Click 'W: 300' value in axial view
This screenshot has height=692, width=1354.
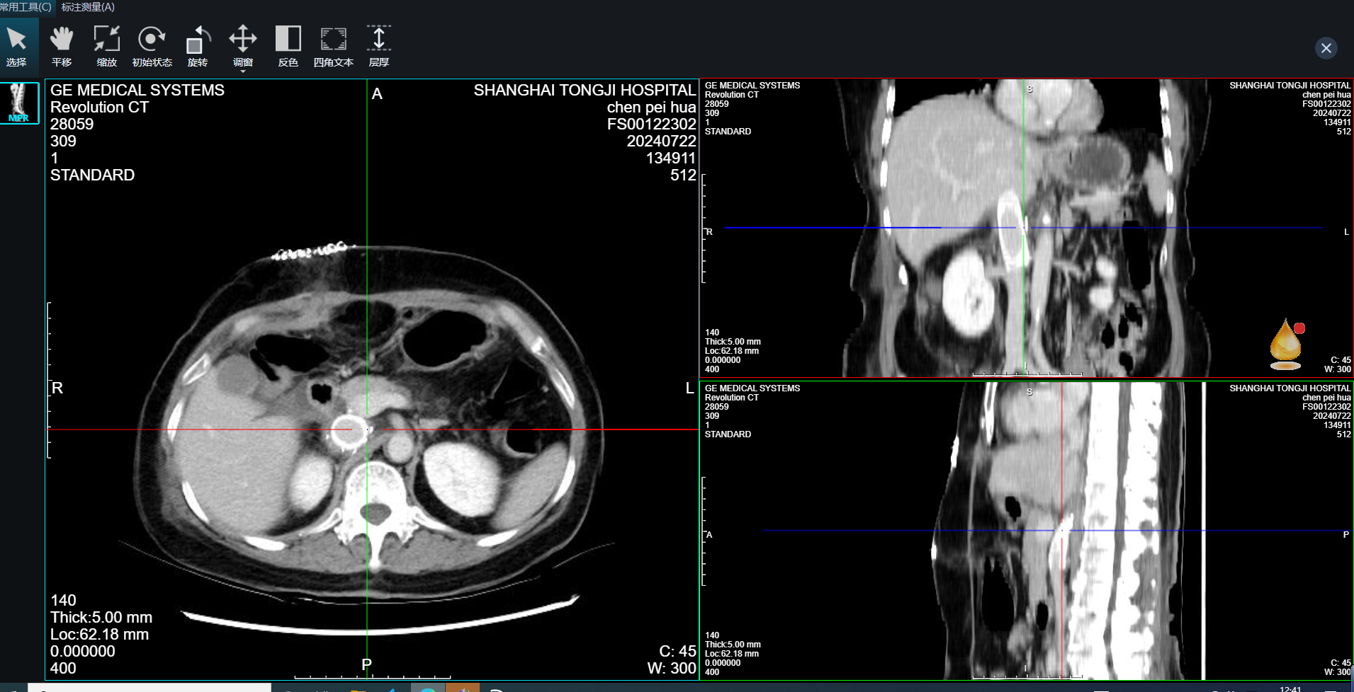click(672, 668)
